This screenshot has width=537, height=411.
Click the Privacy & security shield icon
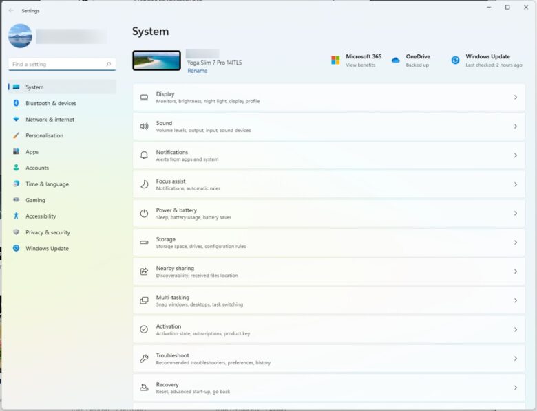pos(16,232)
